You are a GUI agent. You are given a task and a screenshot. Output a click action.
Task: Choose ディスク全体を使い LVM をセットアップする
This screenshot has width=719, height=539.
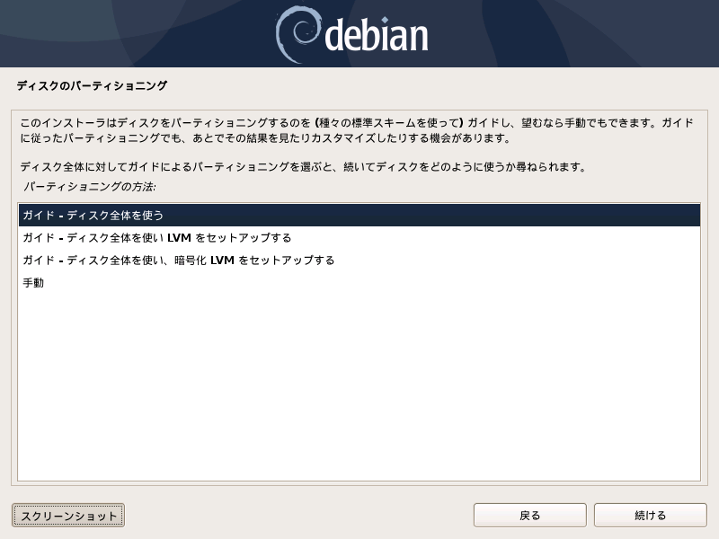click(359, 238)
